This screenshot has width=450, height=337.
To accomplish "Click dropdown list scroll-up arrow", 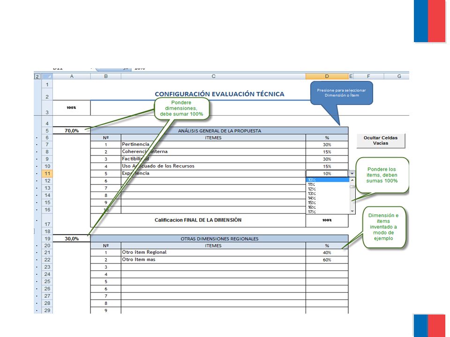I will click(352, 180).
